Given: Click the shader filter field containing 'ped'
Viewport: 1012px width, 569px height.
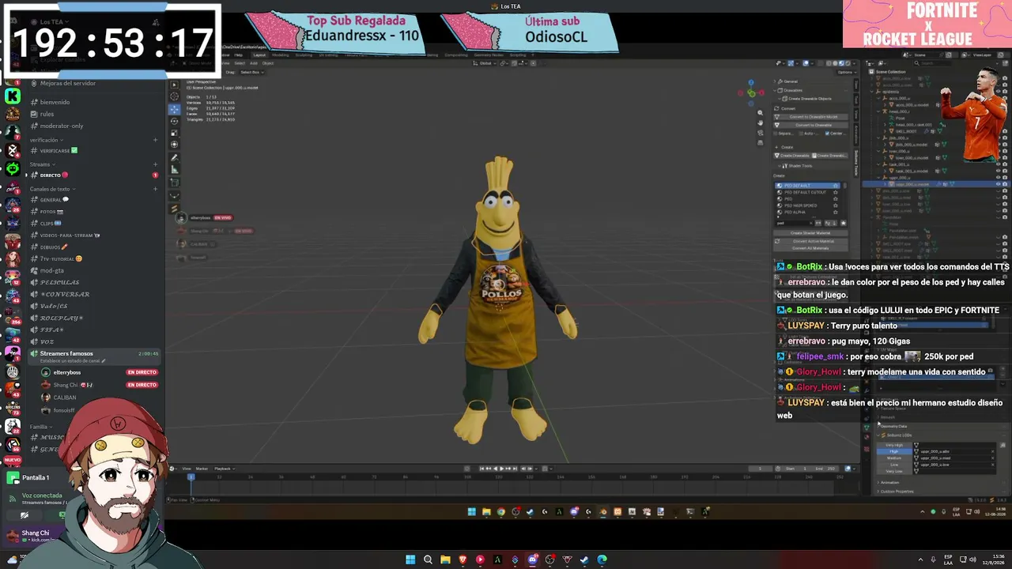Looking at the screenshot, I should click(794, 223).
